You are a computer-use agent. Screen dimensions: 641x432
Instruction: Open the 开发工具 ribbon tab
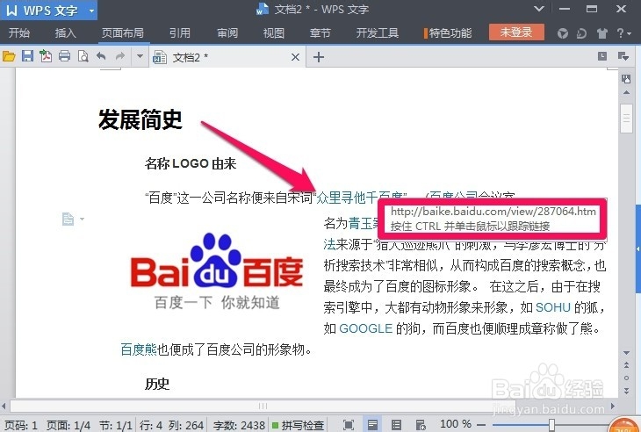pyautogui.click(x=378, y=32)
